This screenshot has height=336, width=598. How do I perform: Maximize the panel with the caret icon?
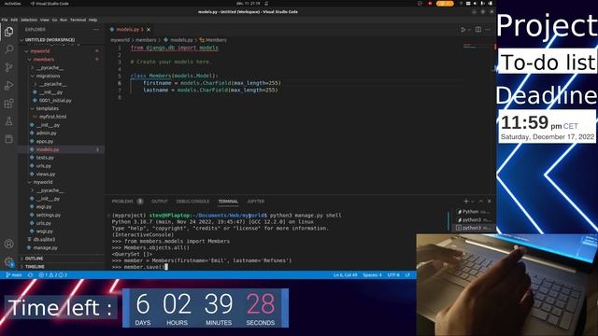coord(481,202)
